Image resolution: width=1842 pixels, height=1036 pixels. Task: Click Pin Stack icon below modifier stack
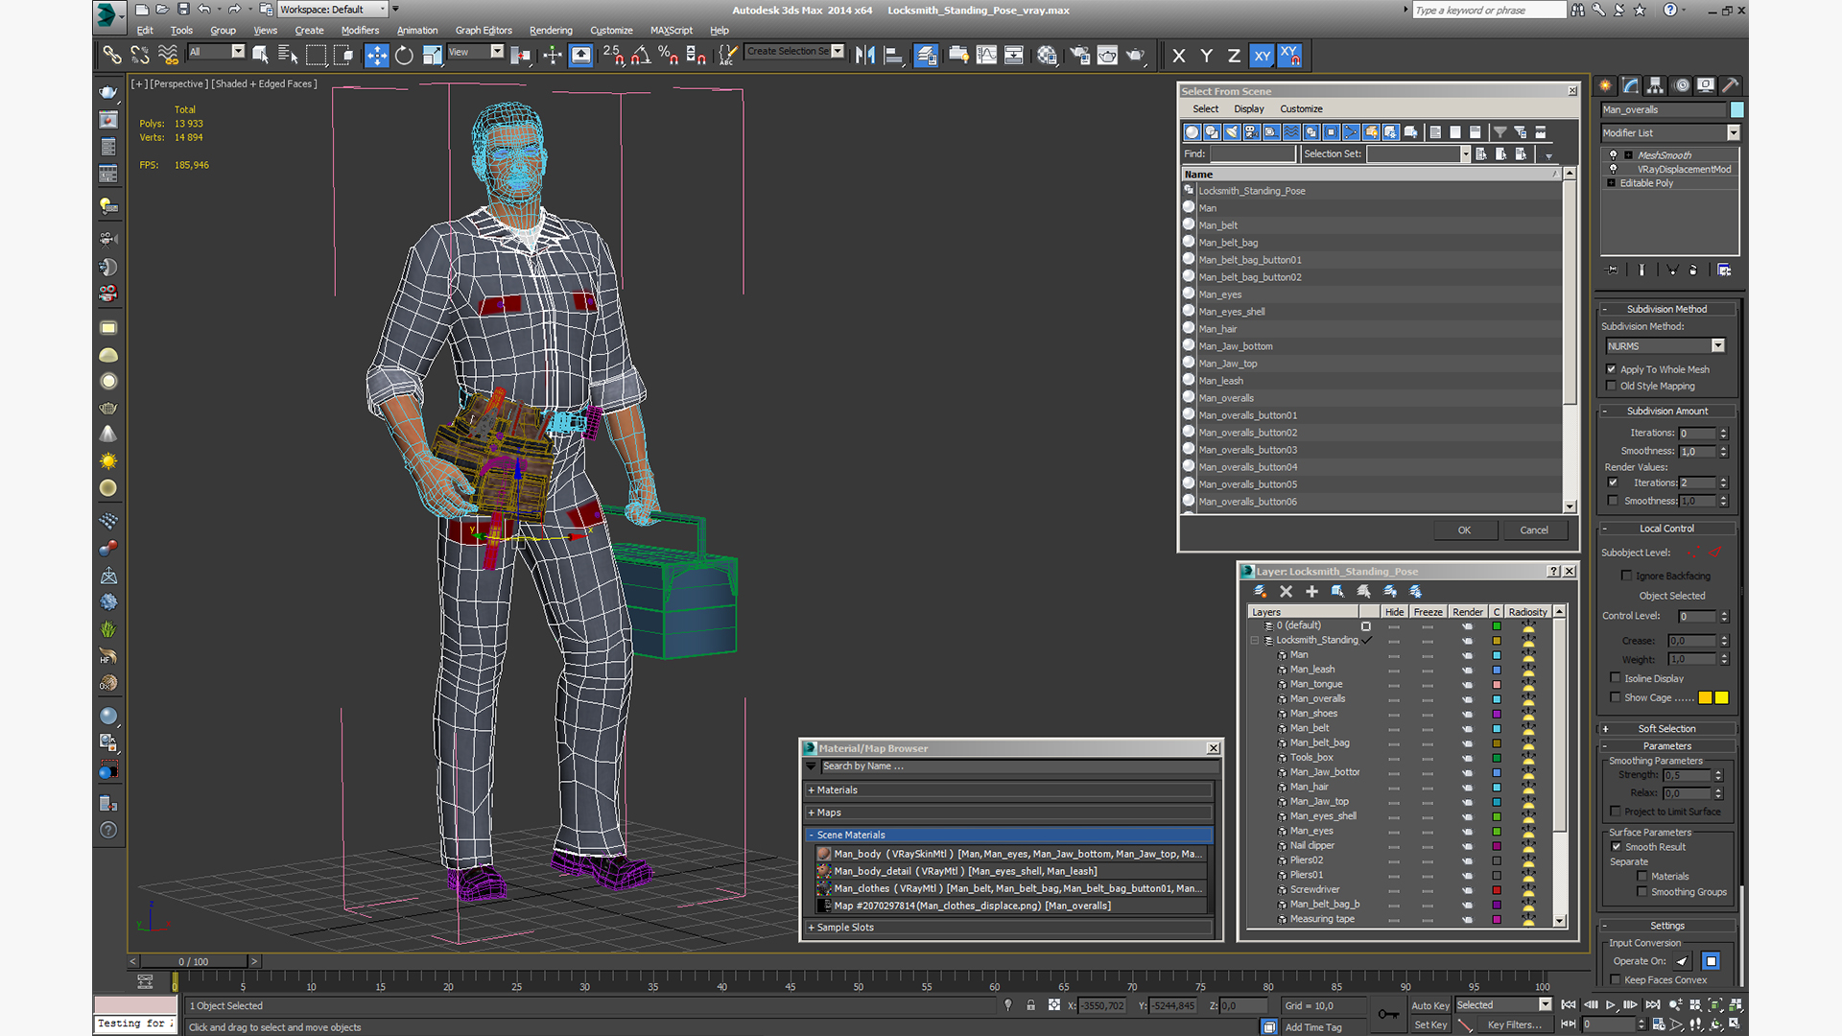point(1612,271)
